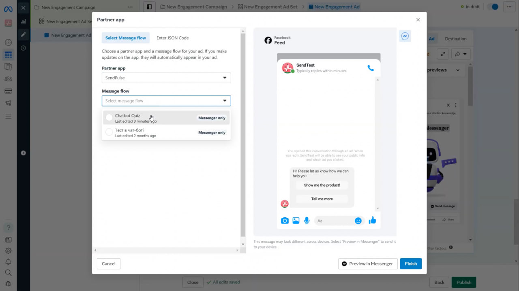
Task: Open the Select message flow dropdown
Action: click(166, 101)
